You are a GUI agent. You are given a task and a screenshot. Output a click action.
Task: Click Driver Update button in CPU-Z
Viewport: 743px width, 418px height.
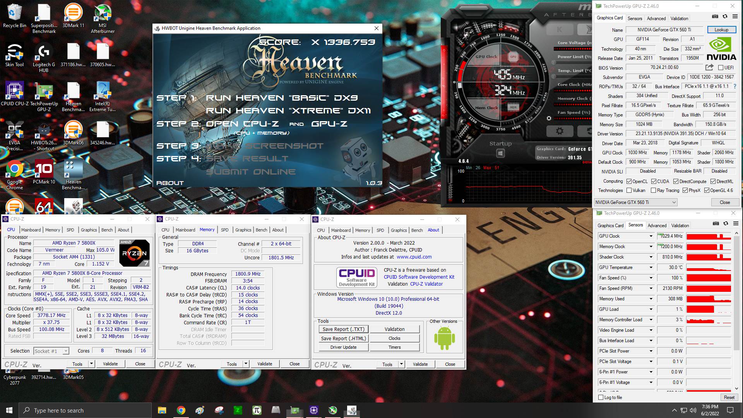click(344, 347)
